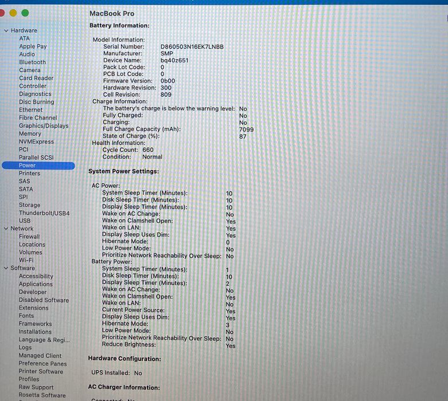Click the System Power Settings heading

(123, 171)
